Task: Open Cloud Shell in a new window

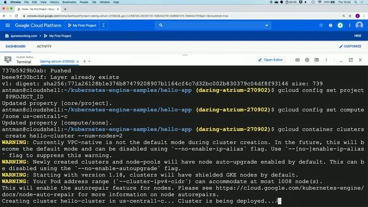Action: (351, 60)
